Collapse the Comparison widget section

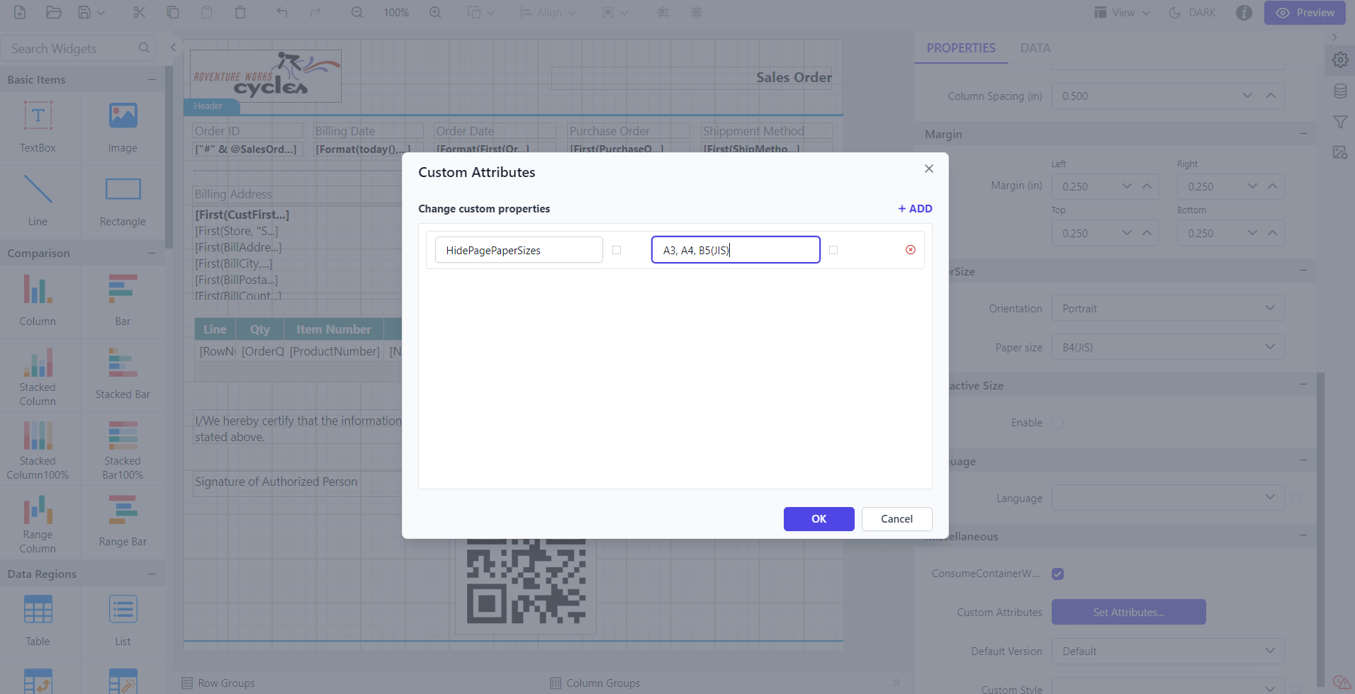point(152,252)
